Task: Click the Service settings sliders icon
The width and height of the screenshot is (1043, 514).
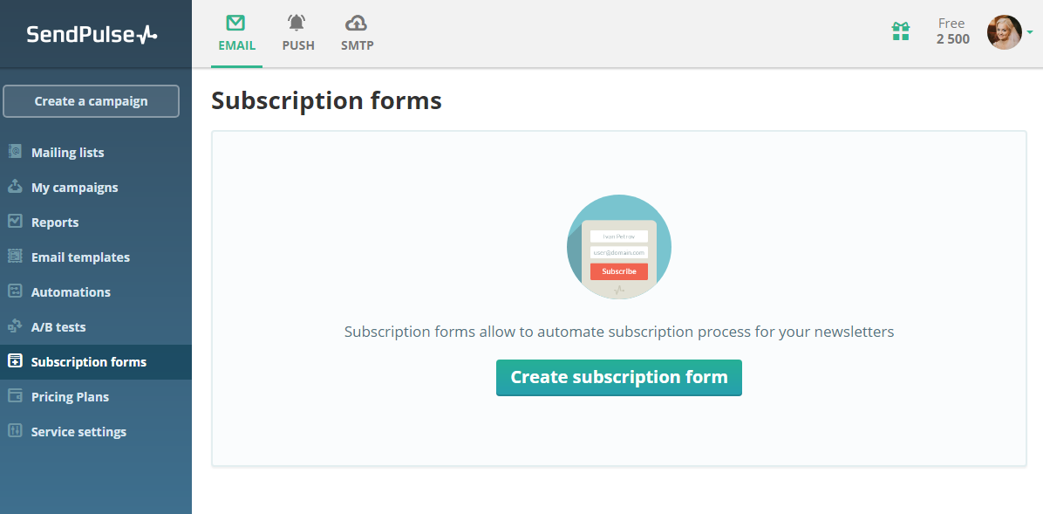Action: [x=15, y=431]
